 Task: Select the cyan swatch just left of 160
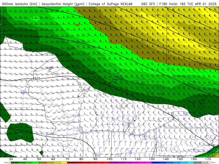[190, 162]
